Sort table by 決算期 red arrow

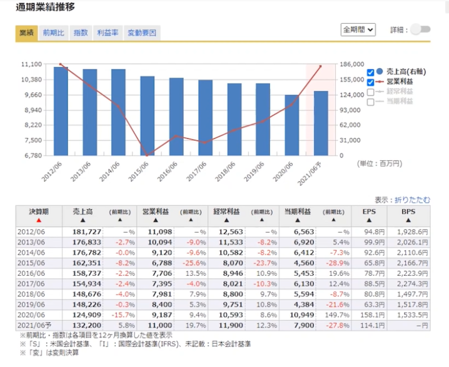(38, 220)
